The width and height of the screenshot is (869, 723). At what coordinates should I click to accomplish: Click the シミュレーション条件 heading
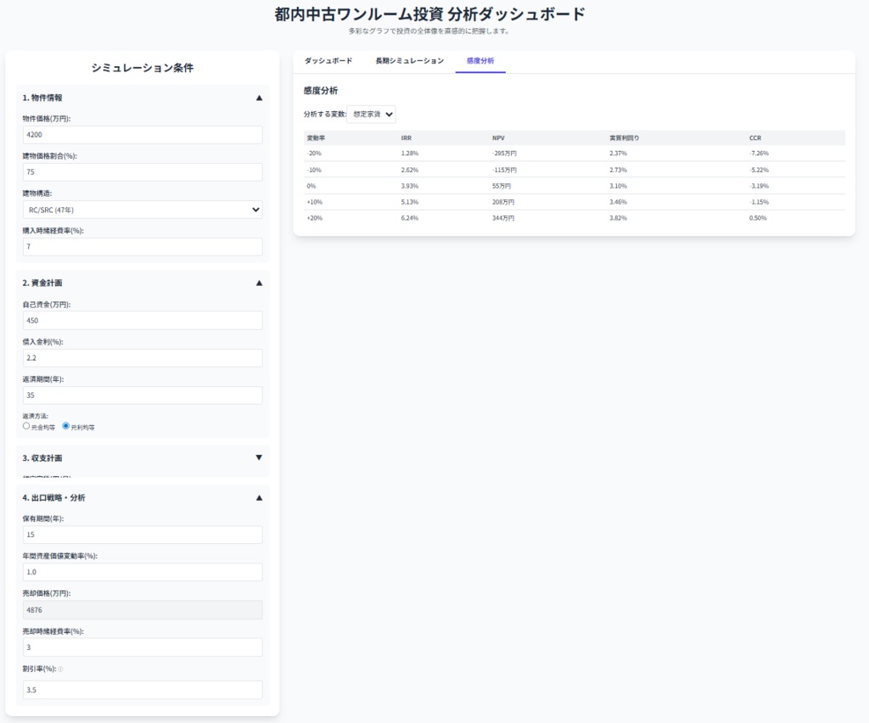tap(143, 68)
